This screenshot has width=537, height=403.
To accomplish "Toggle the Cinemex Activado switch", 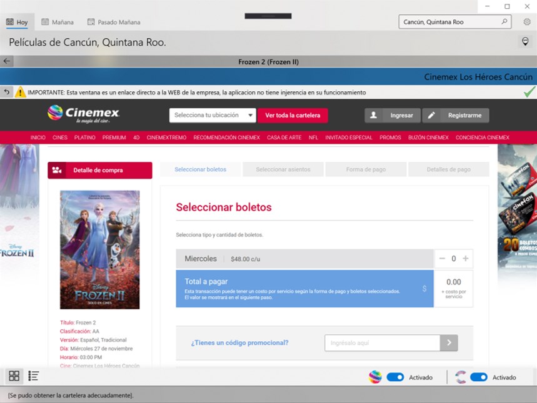I will tap(395, 377).
